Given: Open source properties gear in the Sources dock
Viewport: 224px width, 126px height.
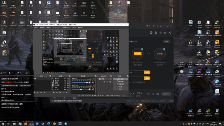Looking at the screenshot, I should click(60, 92).
